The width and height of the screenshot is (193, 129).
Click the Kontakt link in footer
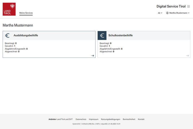click(141, 119)
